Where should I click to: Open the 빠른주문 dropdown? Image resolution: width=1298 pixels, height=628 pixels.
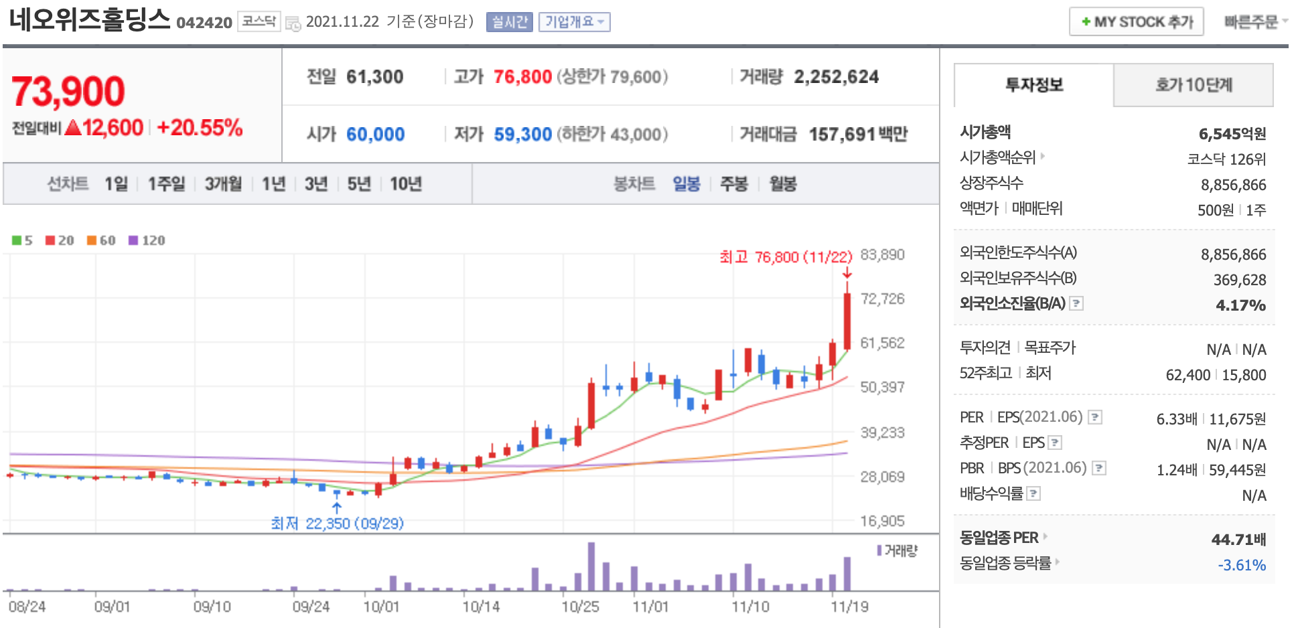[x=1256, y=22]
